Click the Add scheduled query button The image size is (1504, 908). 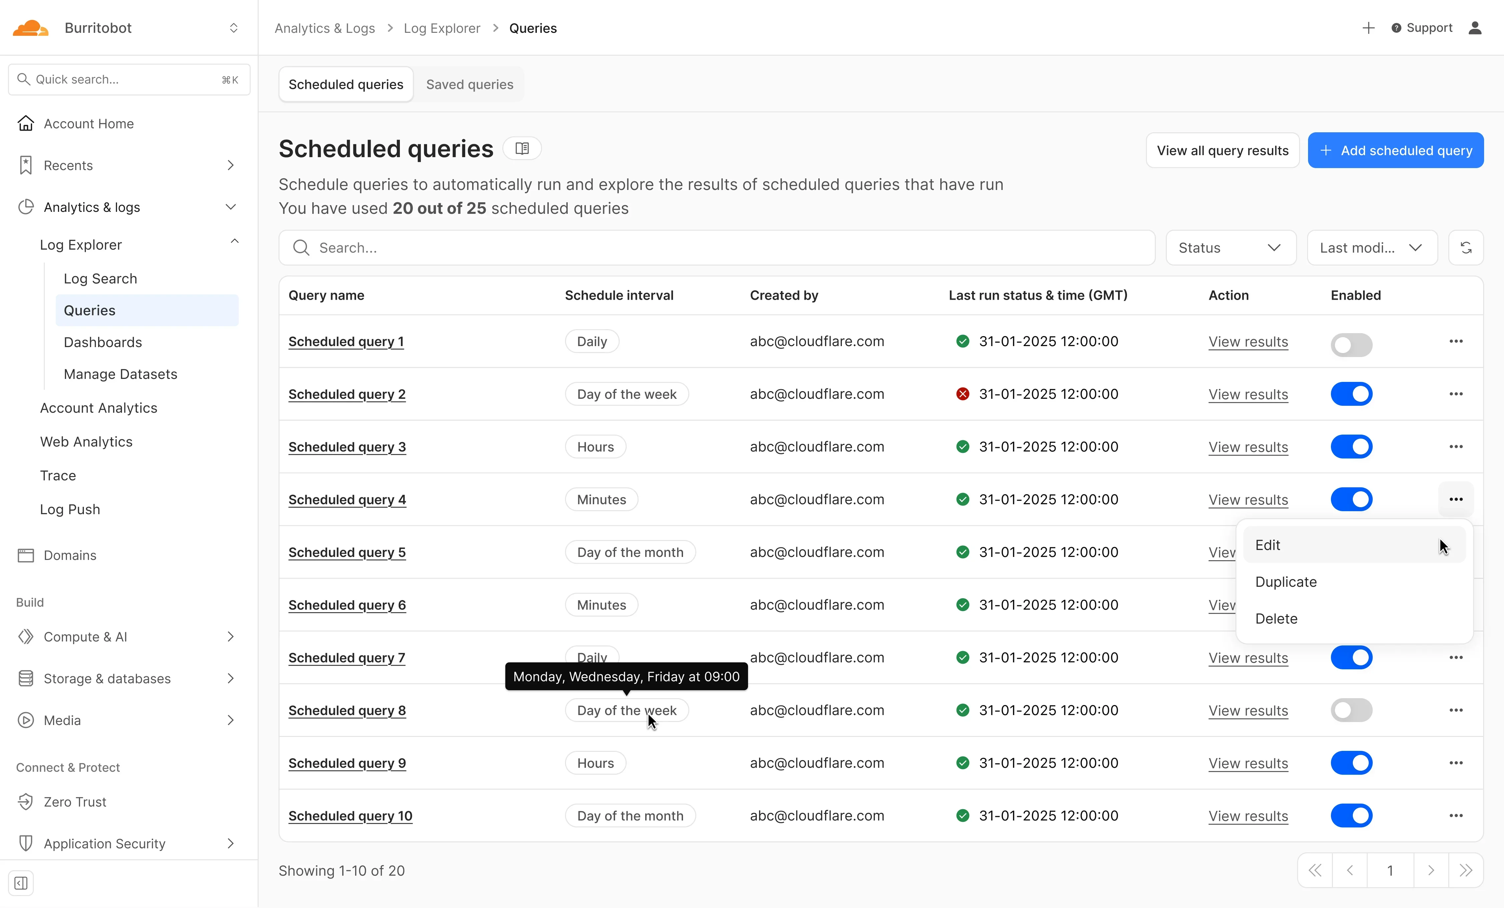(1395, 150)
